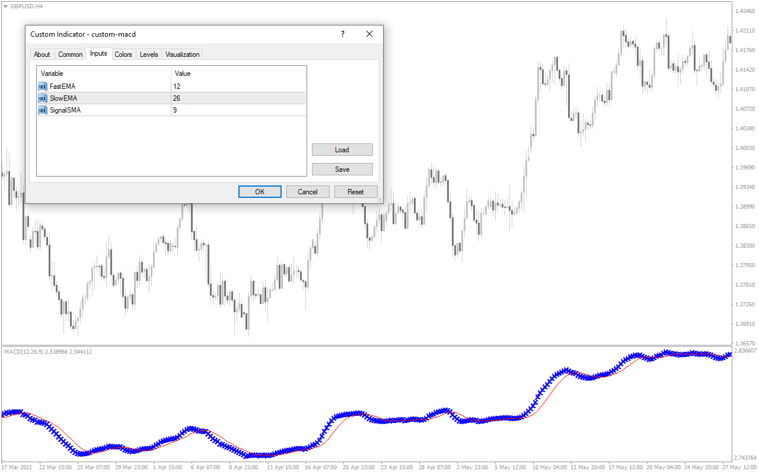Switch to the Common tab
Screen dimensions: 759x474
pyautogui.click(x=71, y=55)
